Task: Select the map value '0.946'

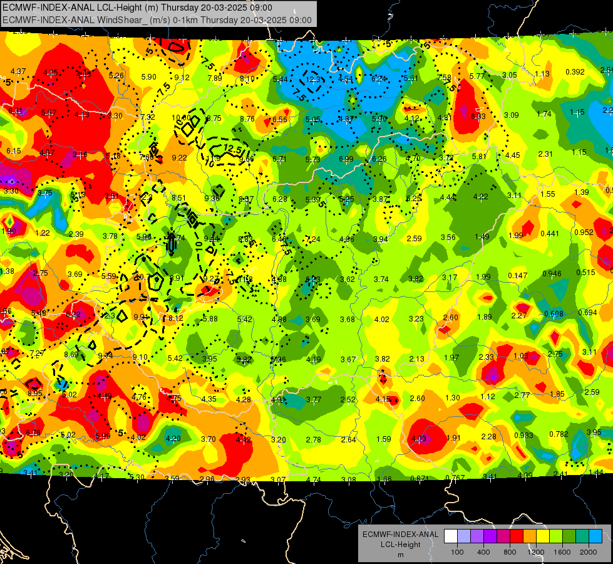Action: [x=552, y=274]
